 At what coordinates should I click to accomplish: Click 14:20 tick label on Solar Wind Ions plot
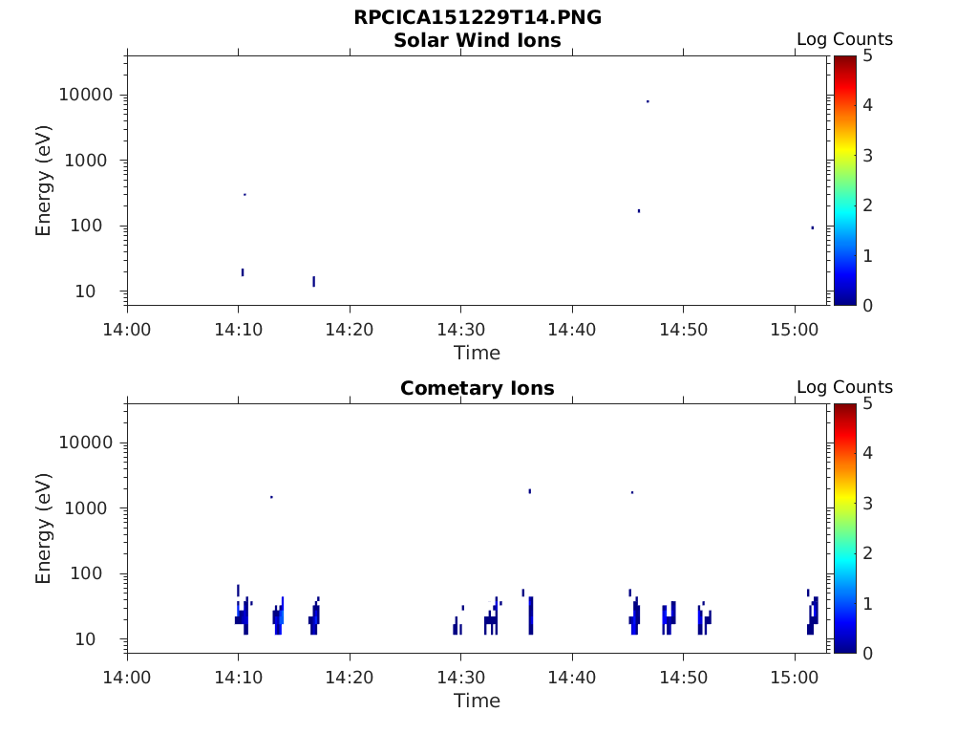click(x=350, y=330)
